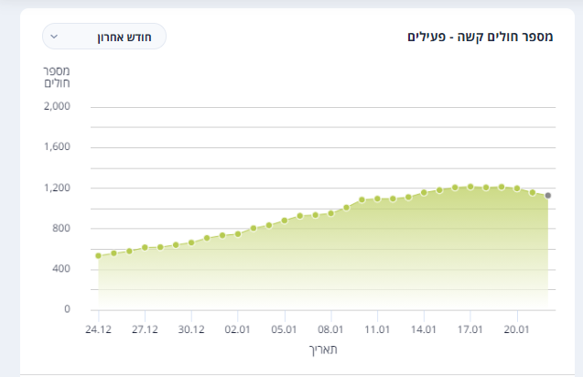Click the data point above 30.12
Image resolution: width=583 pixels, height=377 pixels.
tap(191, 242)
